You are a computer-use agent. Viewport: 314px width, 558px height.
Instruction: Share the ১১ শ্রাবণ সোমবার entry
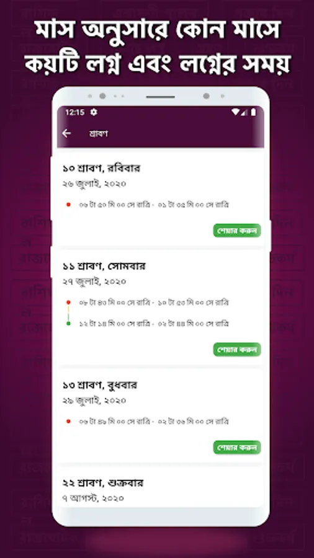coord(237,350)
